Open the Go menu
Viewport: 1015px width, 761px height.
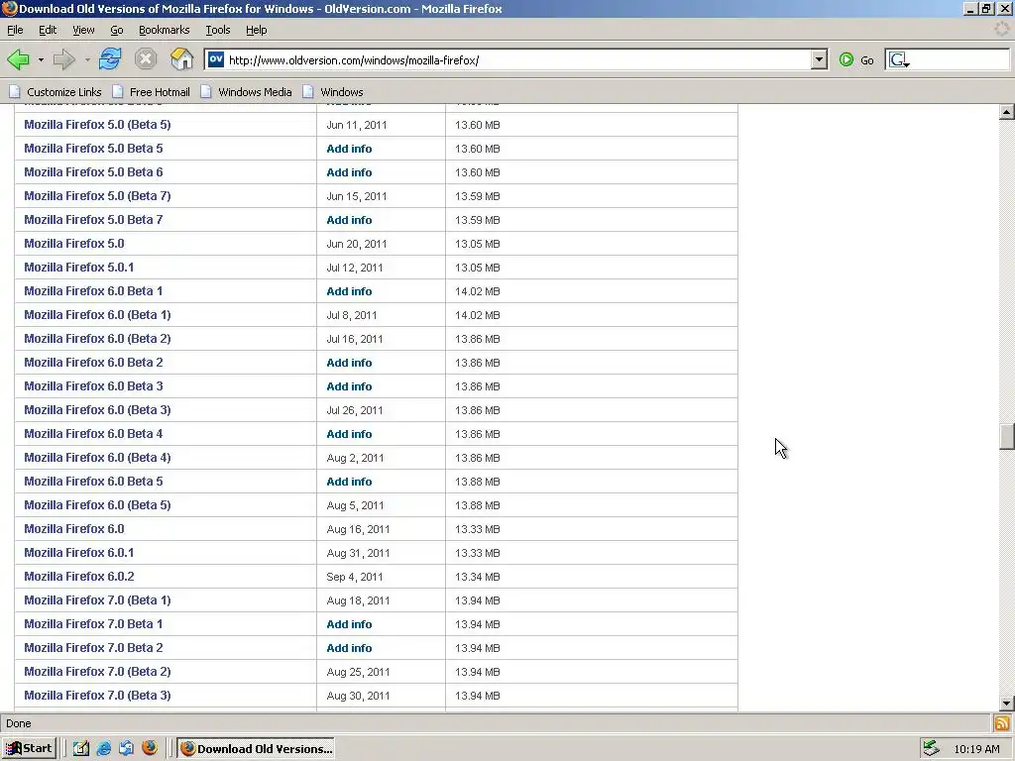117,30
